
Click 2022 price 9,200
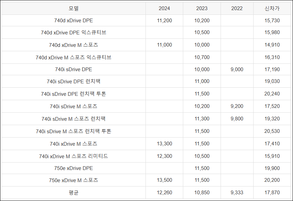(237, 106)
